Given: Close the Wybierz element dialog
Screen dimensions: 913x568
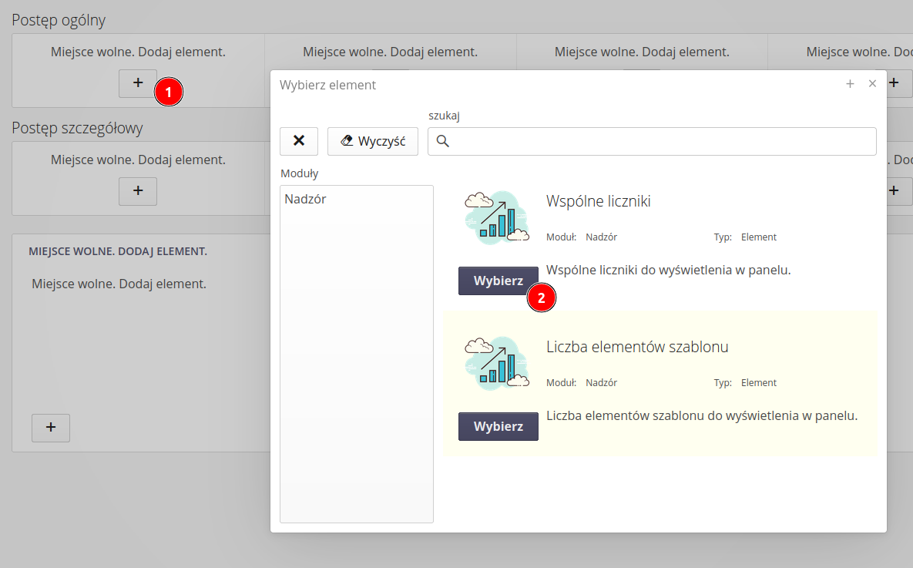Looking at the screenshot, I should click(872, 84).
